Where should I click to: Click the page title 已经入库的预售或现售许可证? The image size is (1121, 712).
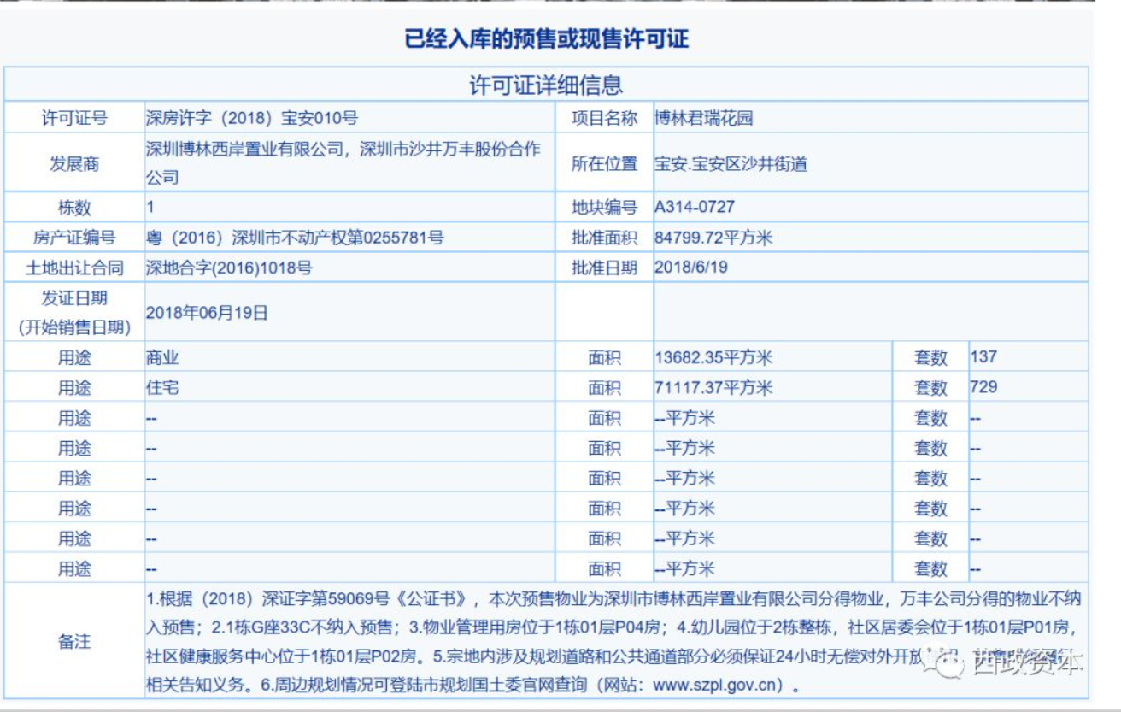pyautogui.click(x=546, y=39)
